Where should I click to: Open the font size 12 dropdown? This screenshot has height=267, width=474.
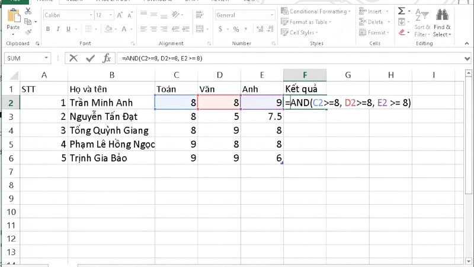111,15
